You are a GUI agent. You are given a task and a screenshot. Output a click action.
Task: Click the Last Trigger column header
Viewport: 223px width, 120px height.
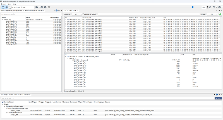33,102
